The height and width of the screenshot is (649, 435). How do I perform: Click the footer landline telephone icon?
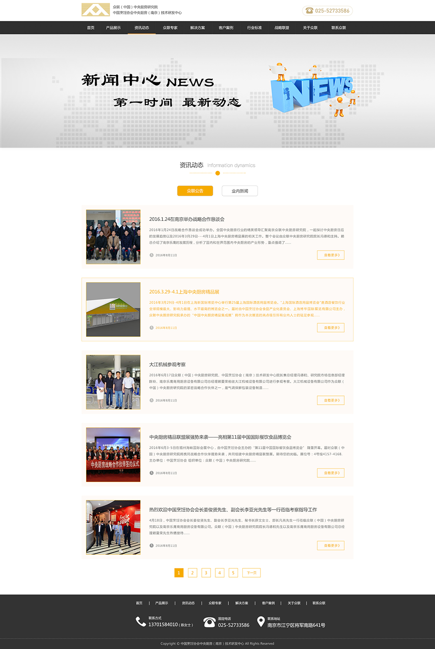209,622
